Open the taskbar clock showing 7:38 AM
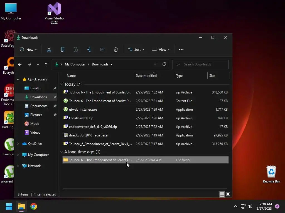285x213 pixels. (264, 206)
